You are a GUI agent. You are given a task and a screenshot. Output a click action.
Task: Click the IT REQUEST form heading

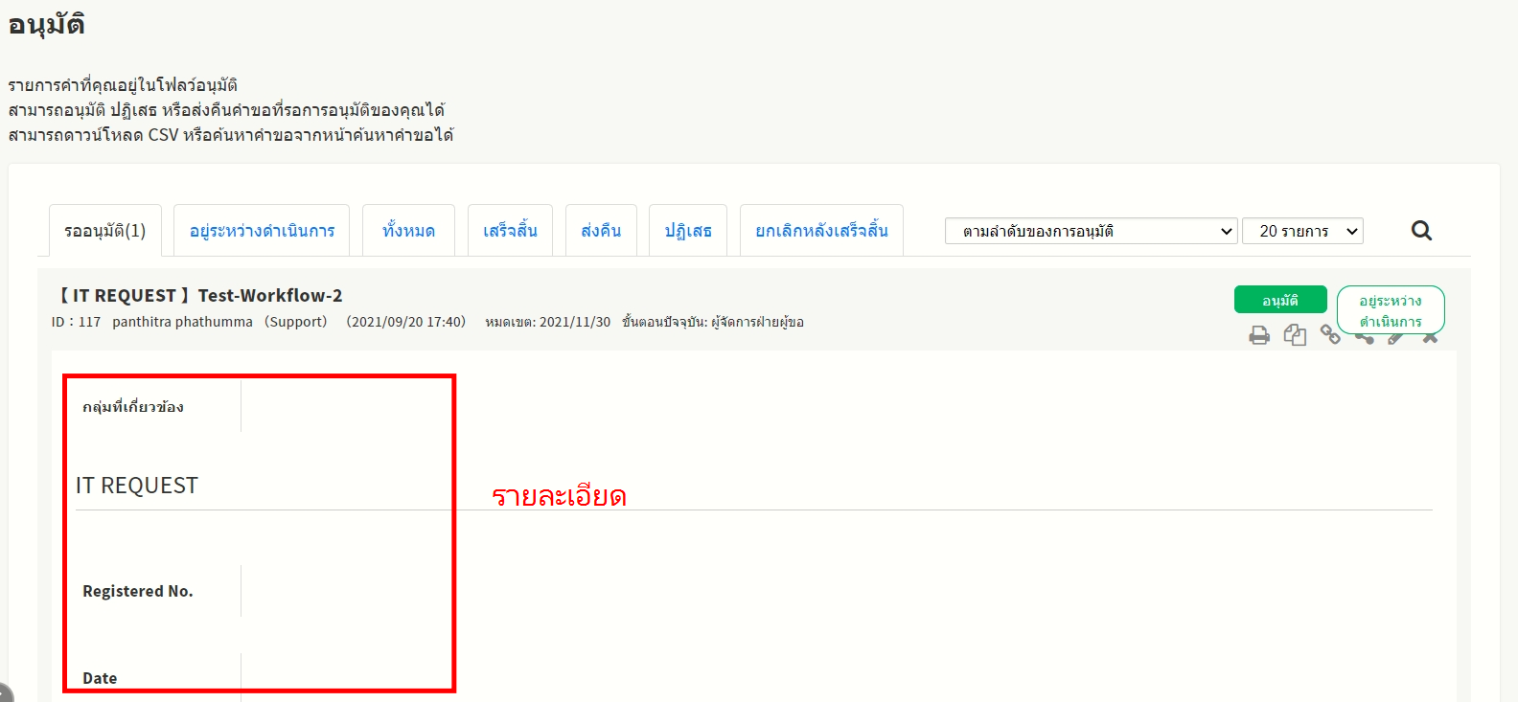(x=137, y=486)
